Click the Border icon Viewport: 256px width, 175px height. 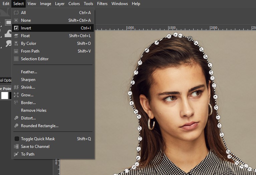[x=16, y=103]
